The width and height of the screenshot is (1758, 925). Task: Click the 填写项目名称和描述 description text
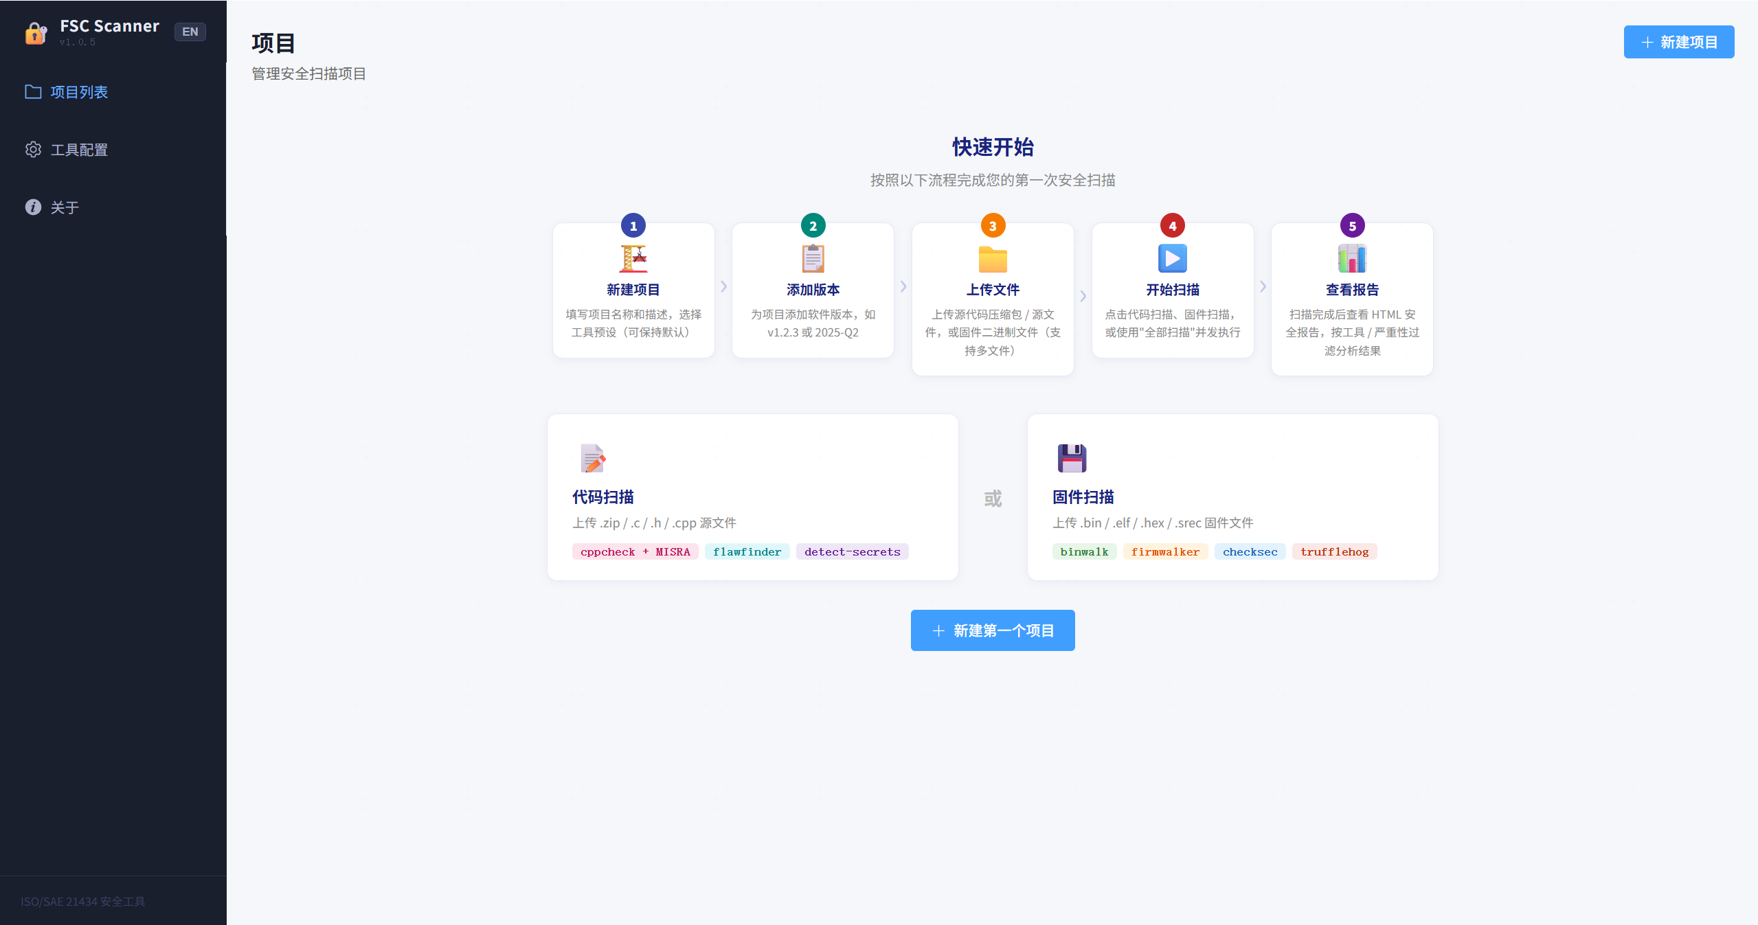click(x=633, y=323)
